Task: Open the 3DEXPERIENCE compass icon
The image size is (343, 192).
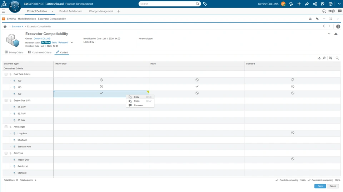Action: (x=15, y=6)
